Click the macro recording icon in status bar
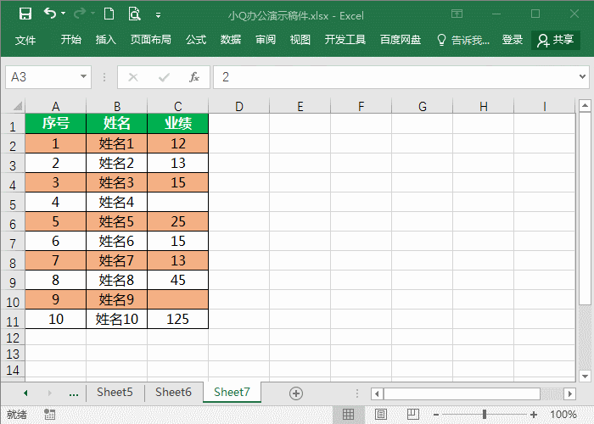The width and height of the screenshot is (594, 424). pyautogui.click(x=49, y=414)
